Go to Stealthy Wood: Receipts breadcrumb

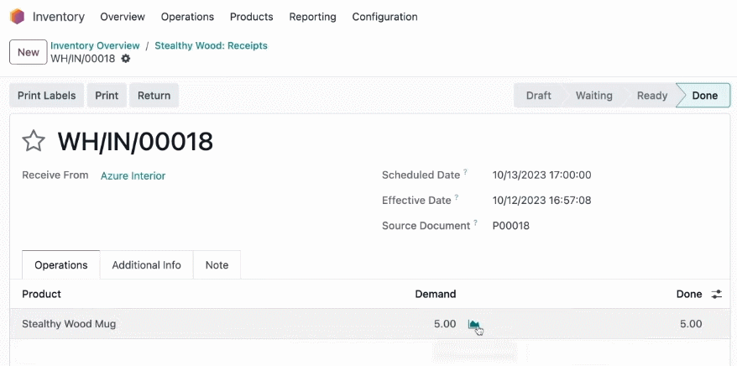211,45
